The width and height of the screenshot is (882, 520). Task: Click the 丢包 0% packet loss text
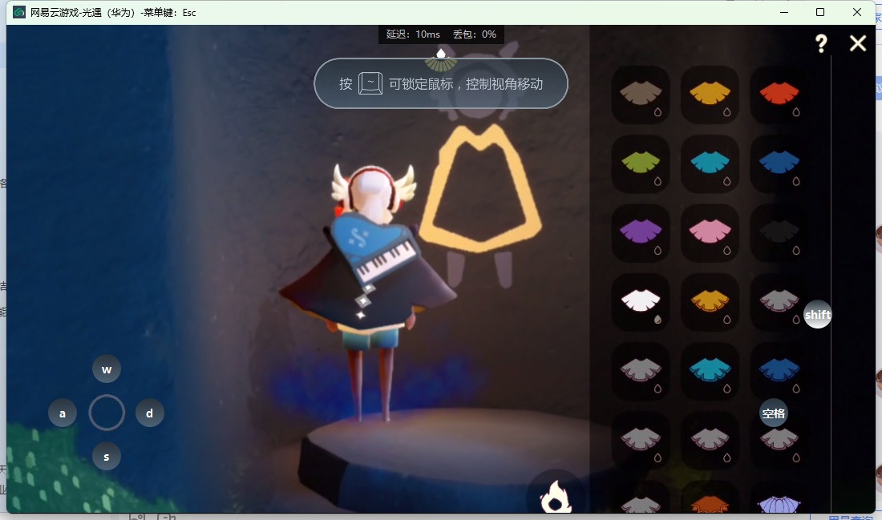click(475, 34)
